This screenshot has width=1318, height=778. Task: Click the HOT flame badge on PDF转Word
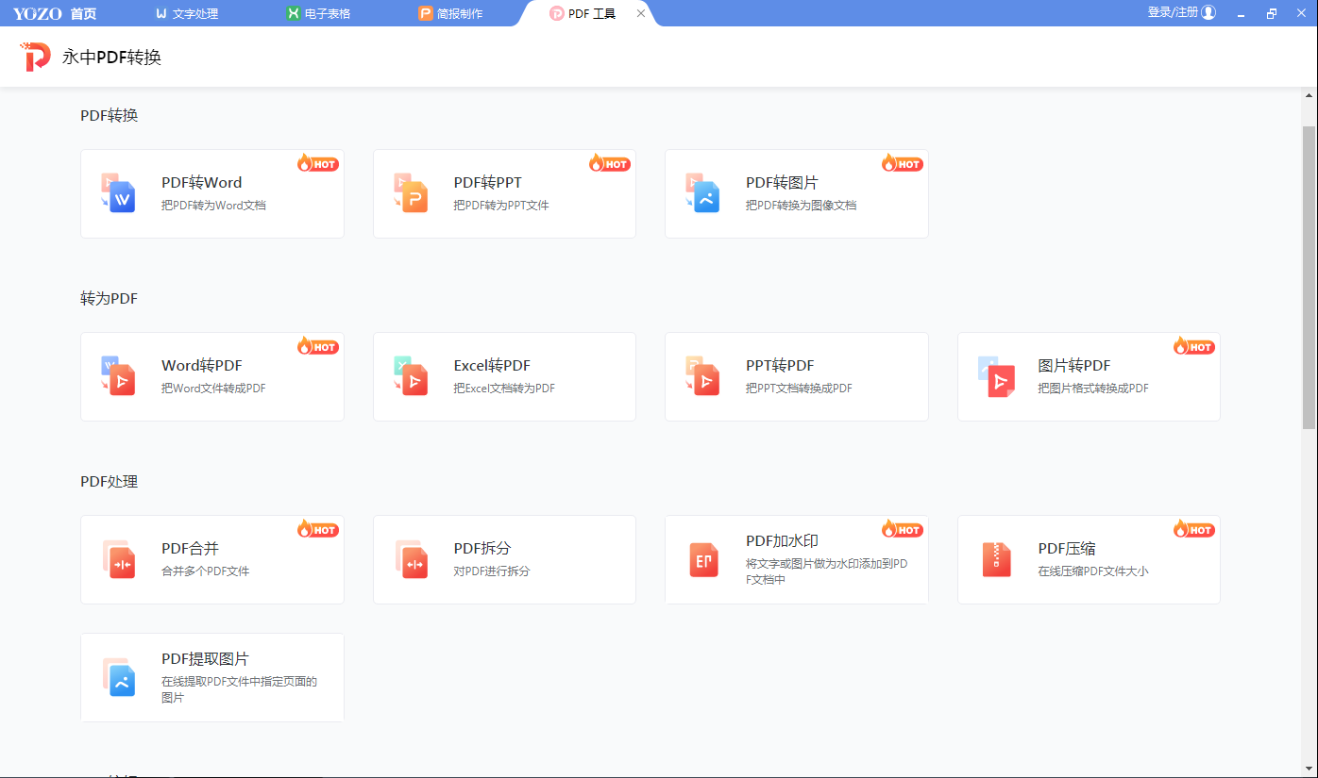click(x=318, y=163)
